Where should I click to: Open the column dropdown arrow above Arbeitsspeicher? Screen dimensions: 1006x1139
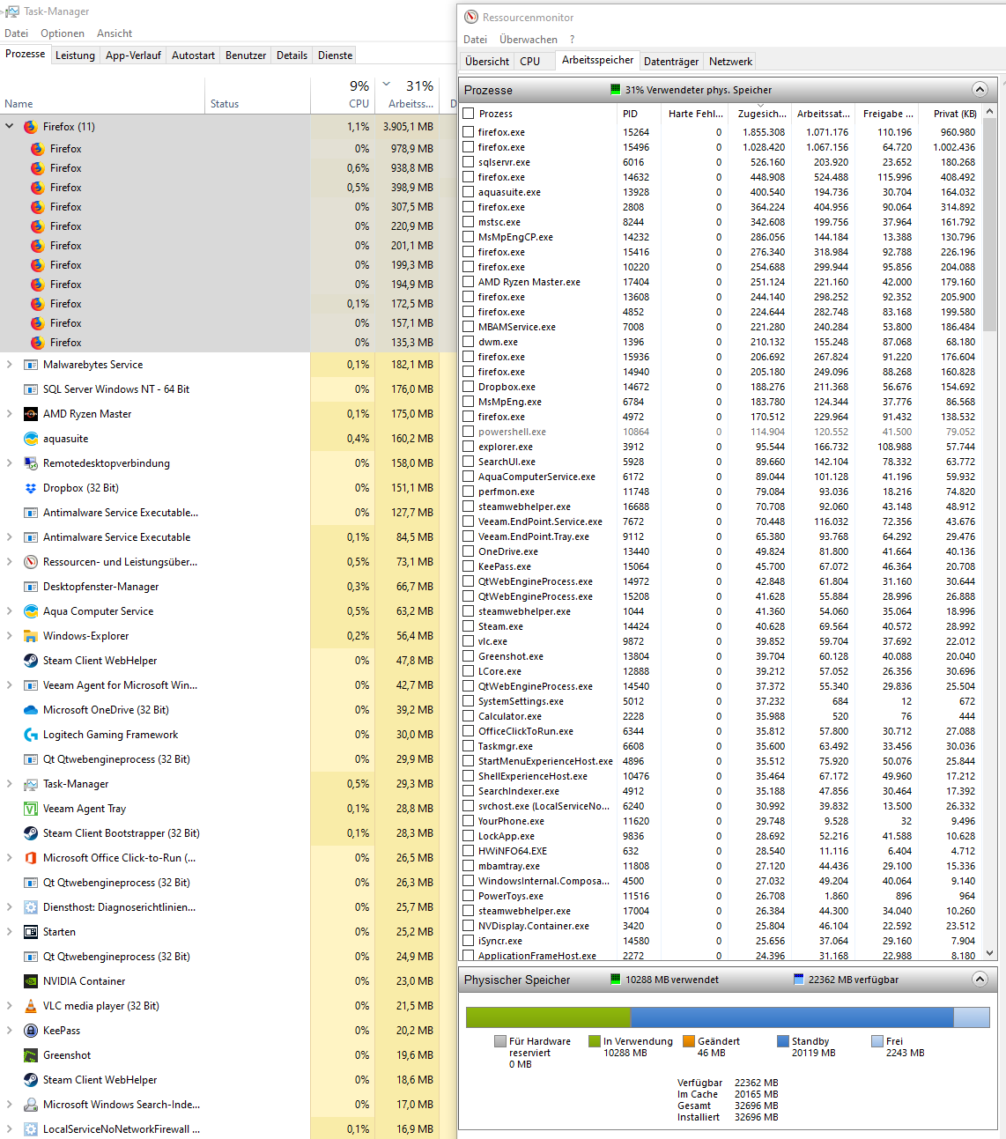tap(386, 85)
